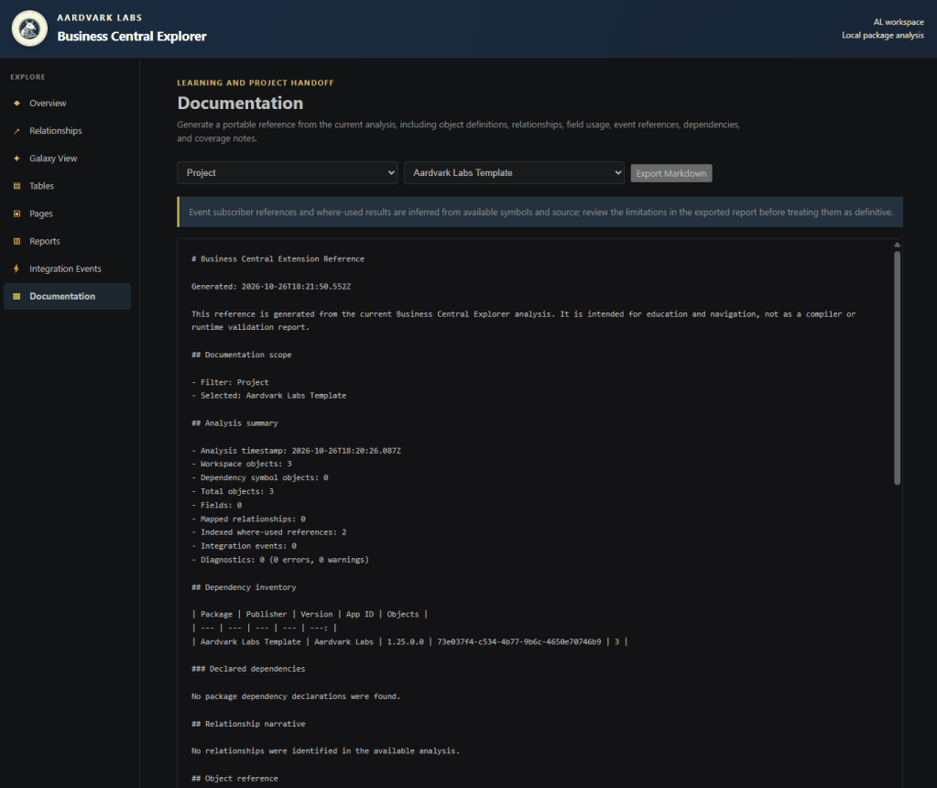Click the Pages sidebar icon
Screen dimensions: 937x788
16,213
